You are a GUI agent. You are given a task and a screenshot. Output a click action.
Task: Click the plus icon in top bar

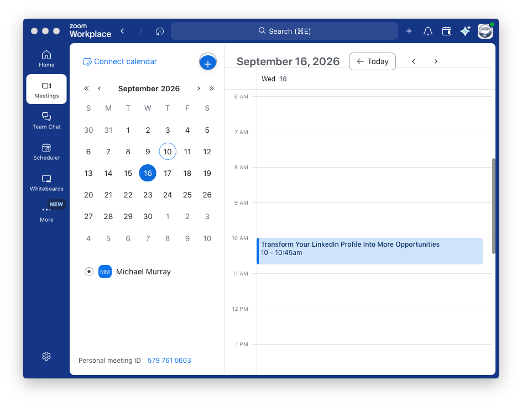[409, 31]
